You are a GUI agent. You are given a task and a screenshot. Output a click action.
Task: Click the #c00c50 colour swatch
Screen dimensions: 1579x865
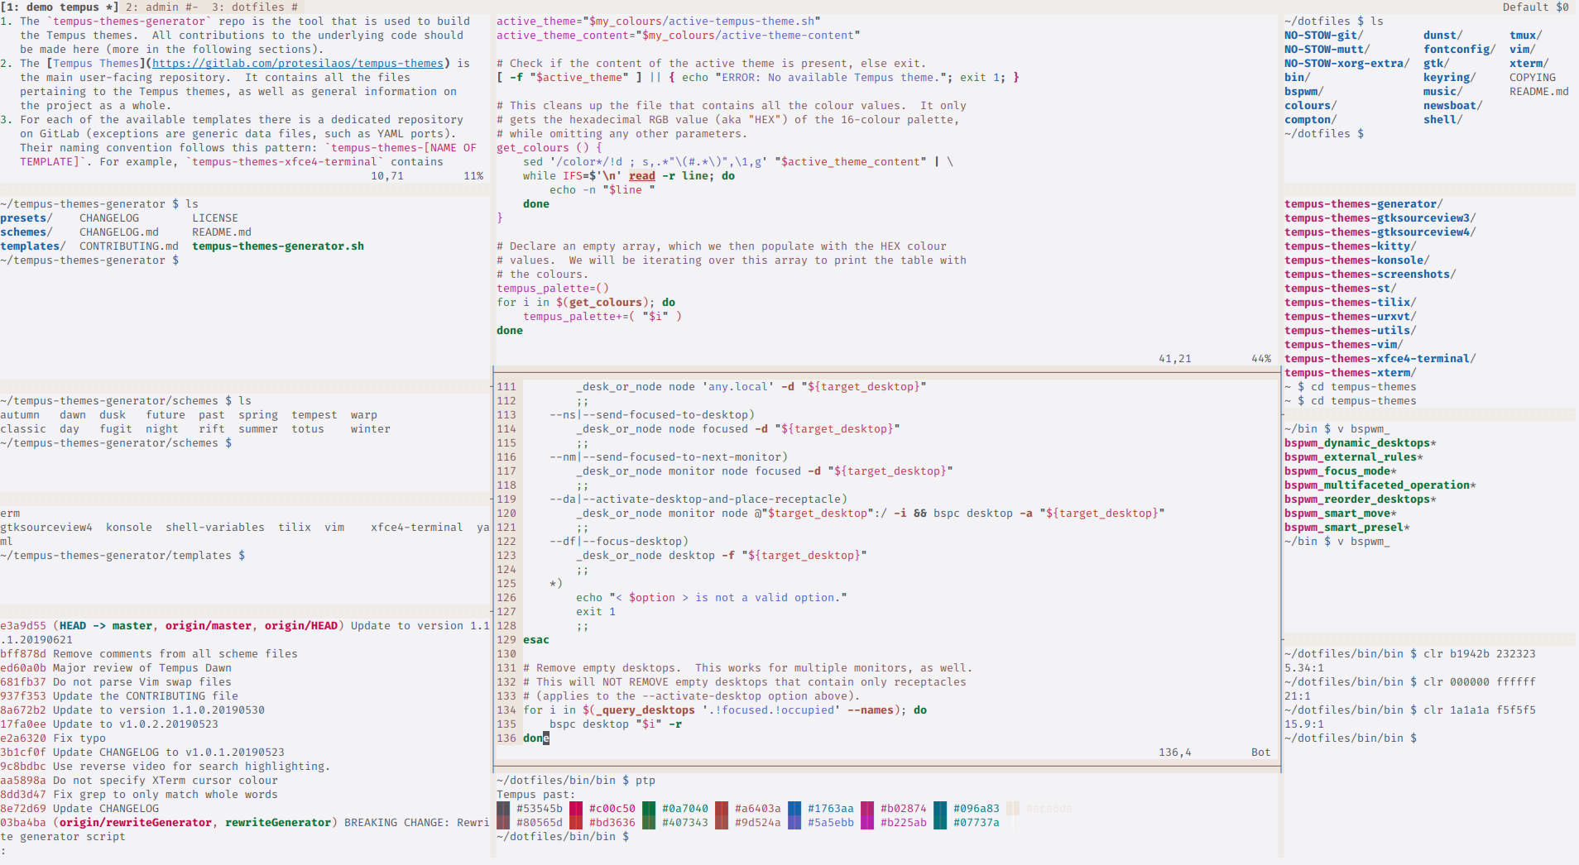click(576, 808)
